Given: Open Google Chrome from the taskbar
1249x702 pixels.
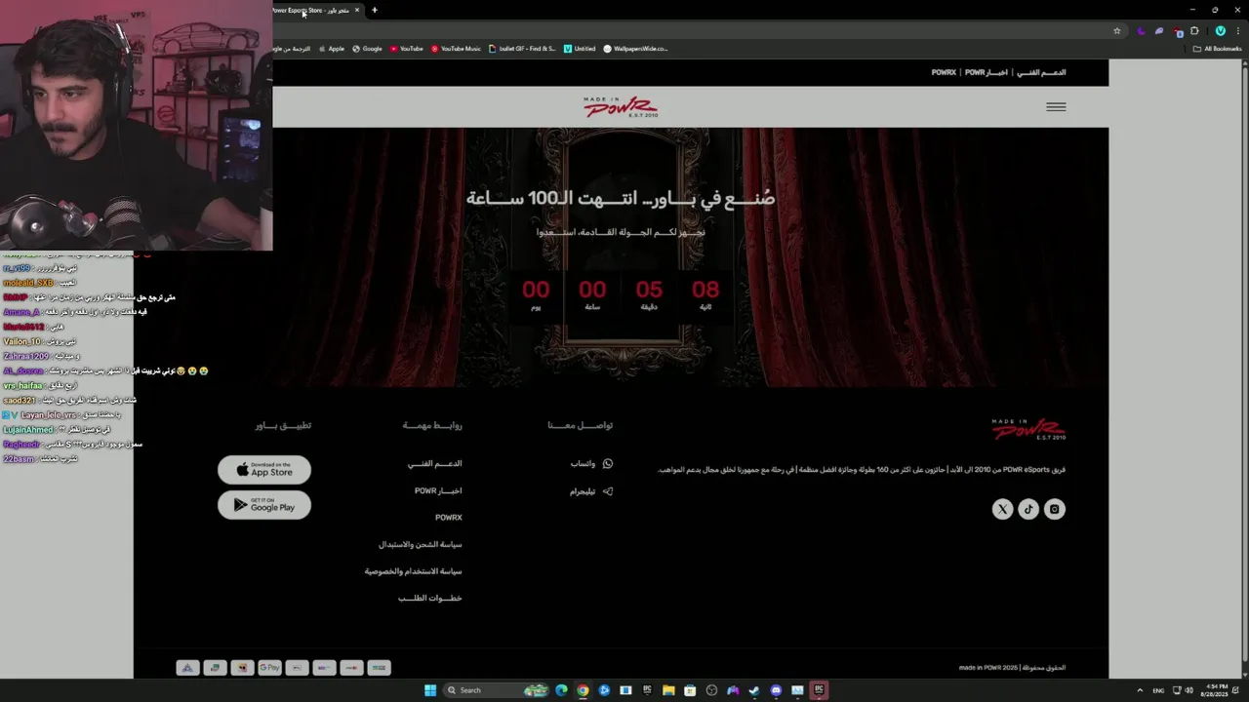Looking at the screenshot, I should point(583,690).
